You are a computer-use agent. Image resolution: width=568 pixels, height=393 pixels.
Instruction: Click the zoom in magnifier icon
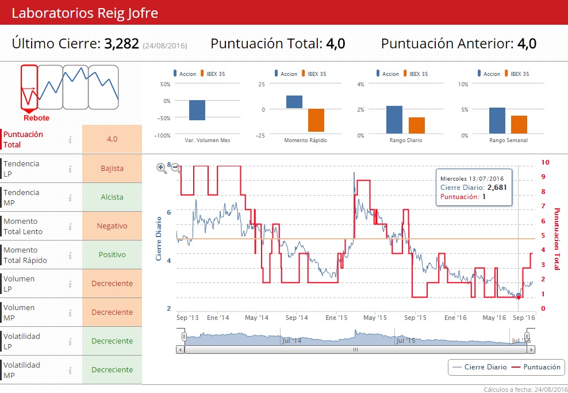pos(161,168)
